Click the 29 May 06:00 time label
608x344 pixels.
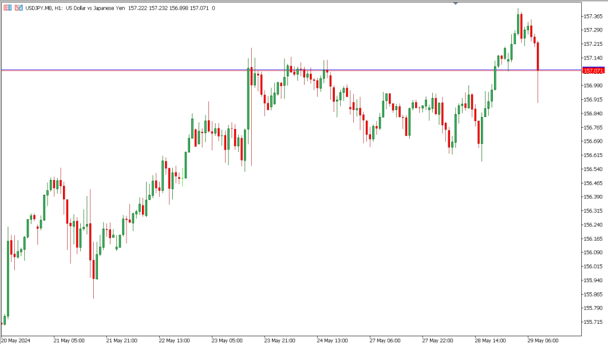[543, 340]
